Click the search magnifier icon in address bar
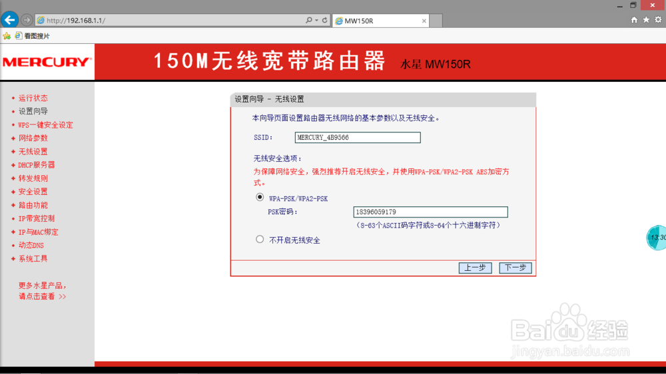 [x=309, y=20]
